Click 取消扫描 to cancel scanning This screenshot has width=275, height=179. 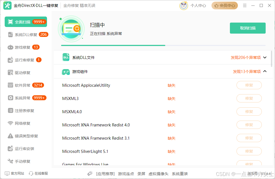(248, 28)
